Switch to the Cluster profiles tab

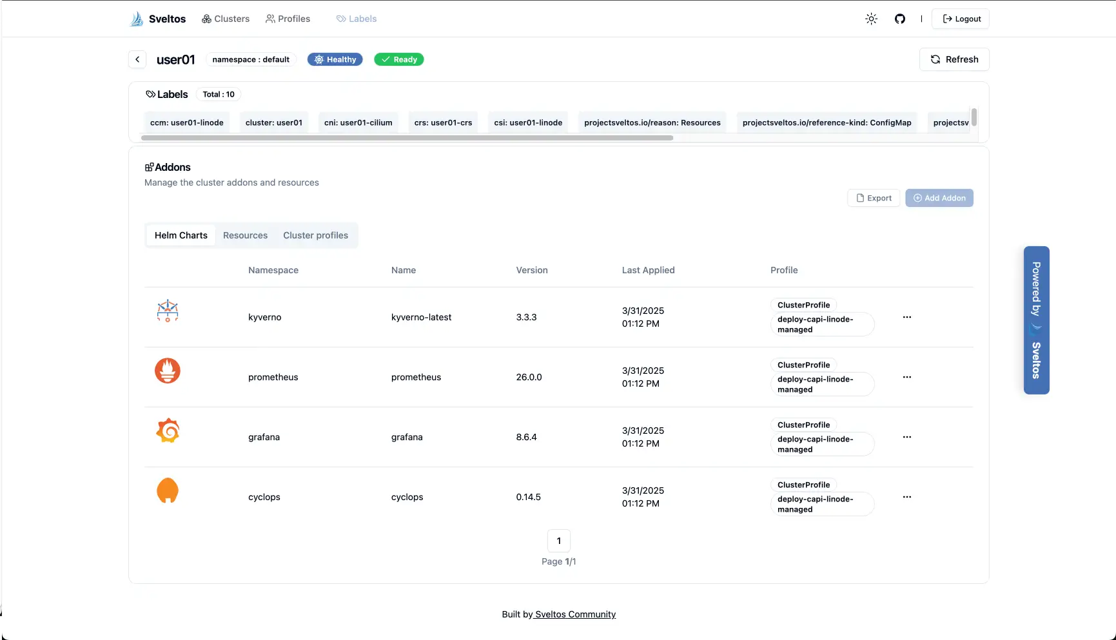coord(315,235)
